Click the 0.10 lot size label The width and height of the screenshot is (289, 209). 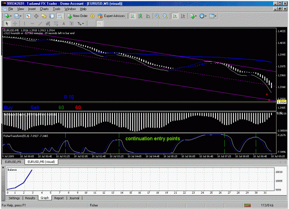(69, 97)
